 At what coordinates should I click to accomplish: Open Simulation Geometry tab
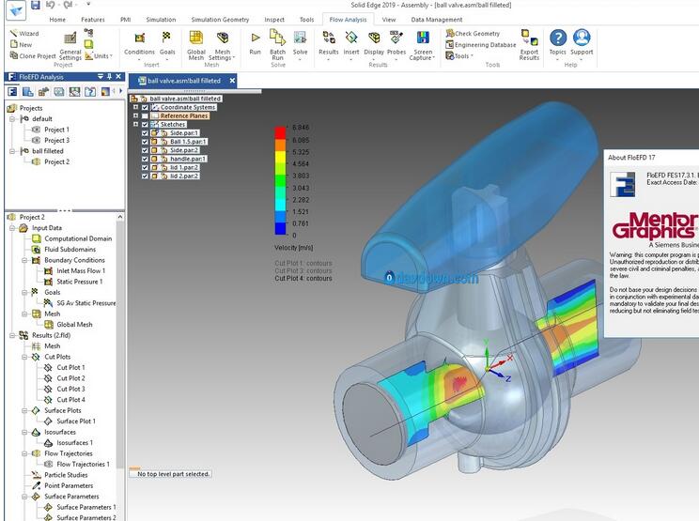pos(220,20)
